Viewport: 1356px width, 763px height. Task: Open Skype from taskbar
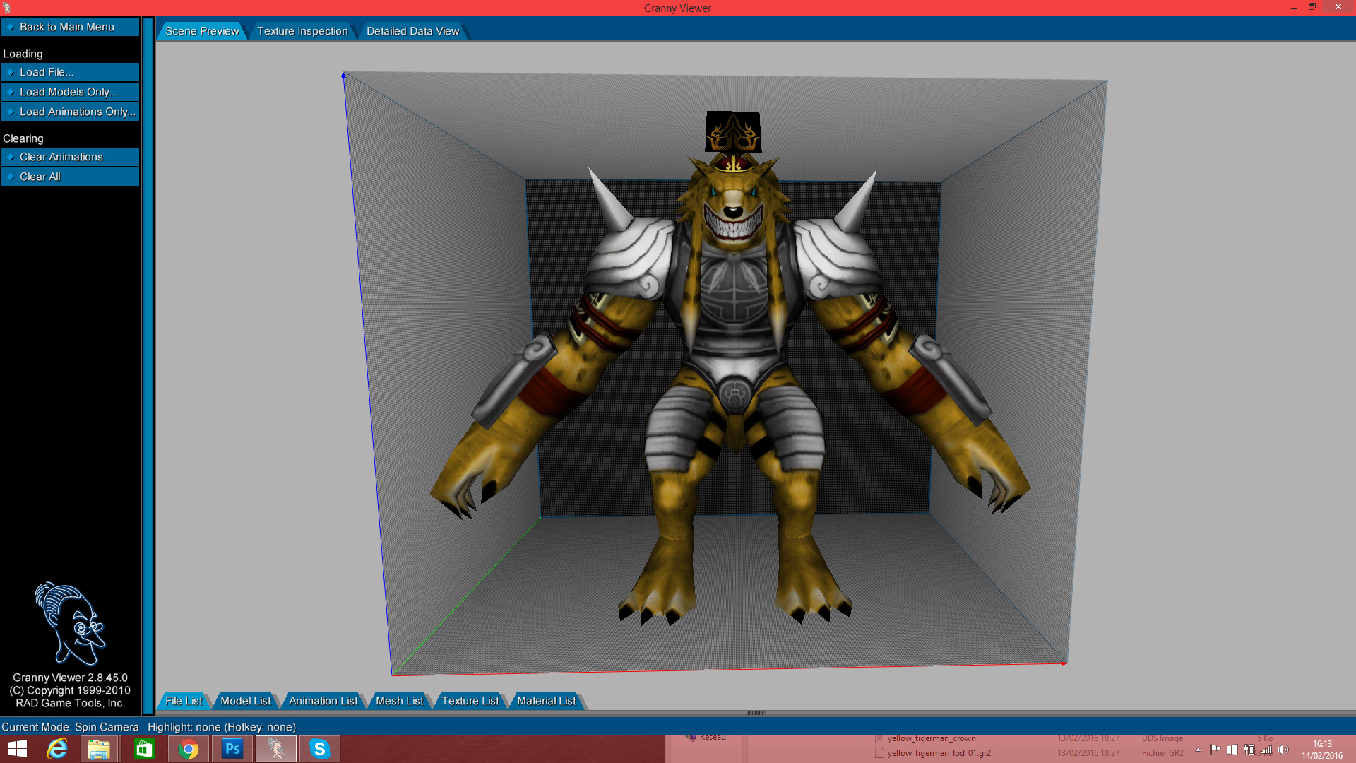pos(320,749)
